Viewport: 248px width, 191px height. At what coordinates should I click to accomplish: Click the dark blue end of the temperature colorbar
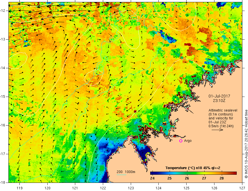pyautogui.click(x=152, y=173)
